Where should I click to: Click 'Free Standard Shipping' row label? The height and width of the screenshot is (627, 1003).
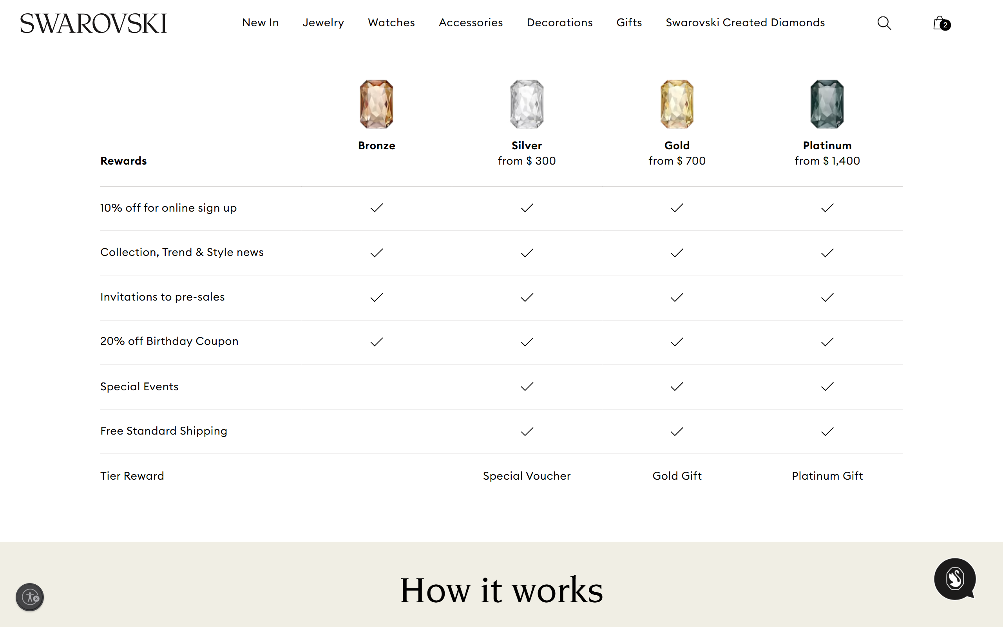click(164, 431)
